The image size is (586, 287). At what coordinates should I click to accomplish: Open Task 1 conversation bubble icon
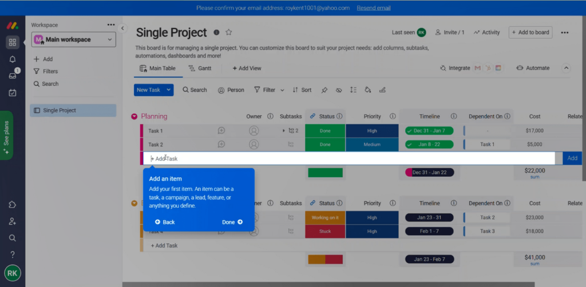pos(221,130)
